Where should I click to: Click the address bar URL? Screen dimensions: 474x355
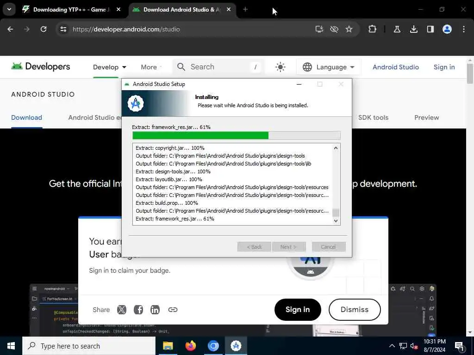(126, 29)
